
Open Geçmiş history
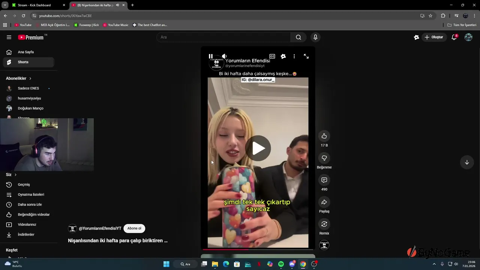[x=28, y=184]
